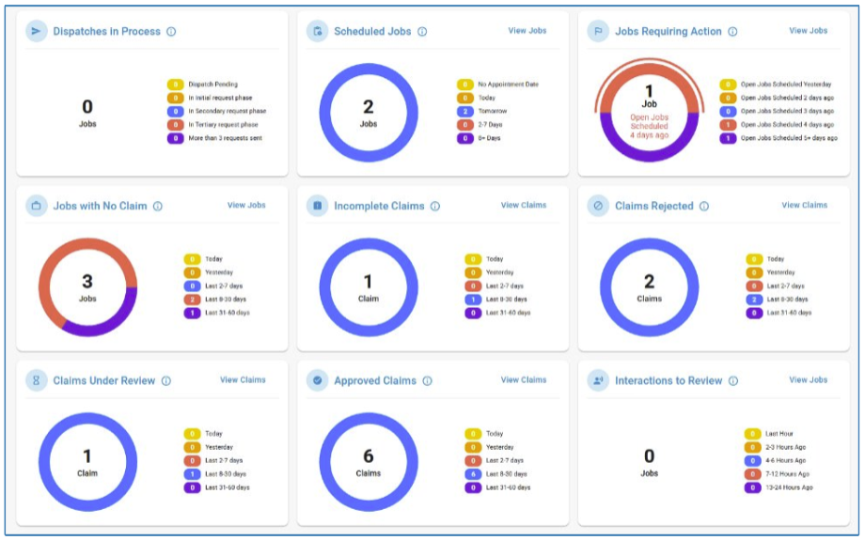Click '7-12 Hours Ago' legend text
The image size is (865, 540).
(787, 474)
